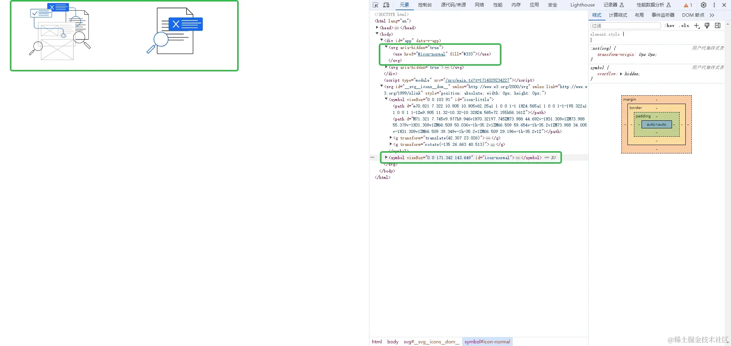Open the 网络 tab

(x=480, y=5)
